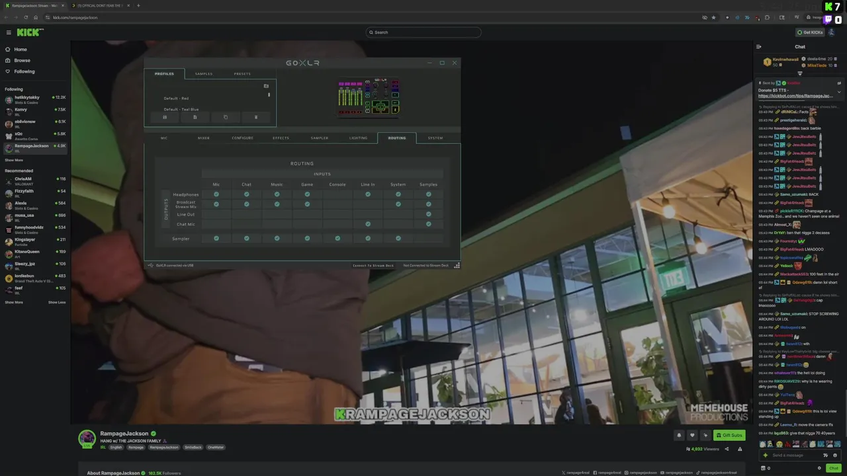Screen dimensions: 847x476
Task: Open Browse in Kick sidebar
Action: pos(22,60)
